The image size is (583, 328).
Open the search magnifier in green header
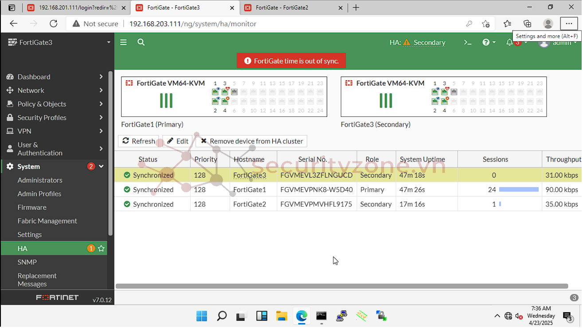pyautogui.click(x=141, y=42)
